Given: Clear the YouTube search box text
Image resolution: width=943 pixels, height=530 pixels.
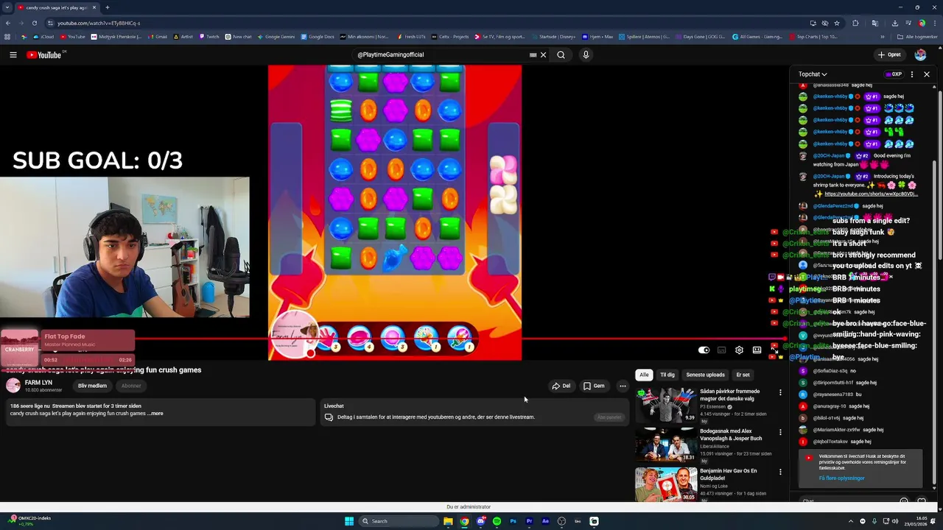Looking at the screenshot, I should point(544,54).
